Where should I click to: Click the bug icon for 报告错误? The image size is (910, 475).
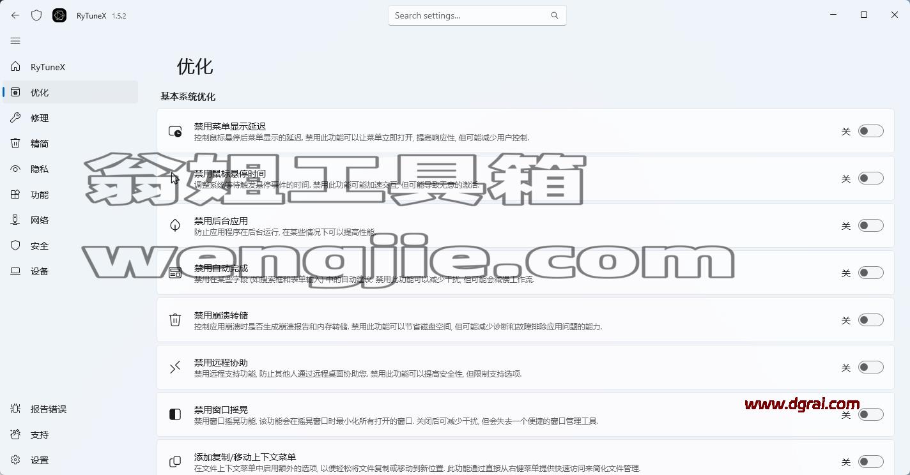(x=15, y=409)
